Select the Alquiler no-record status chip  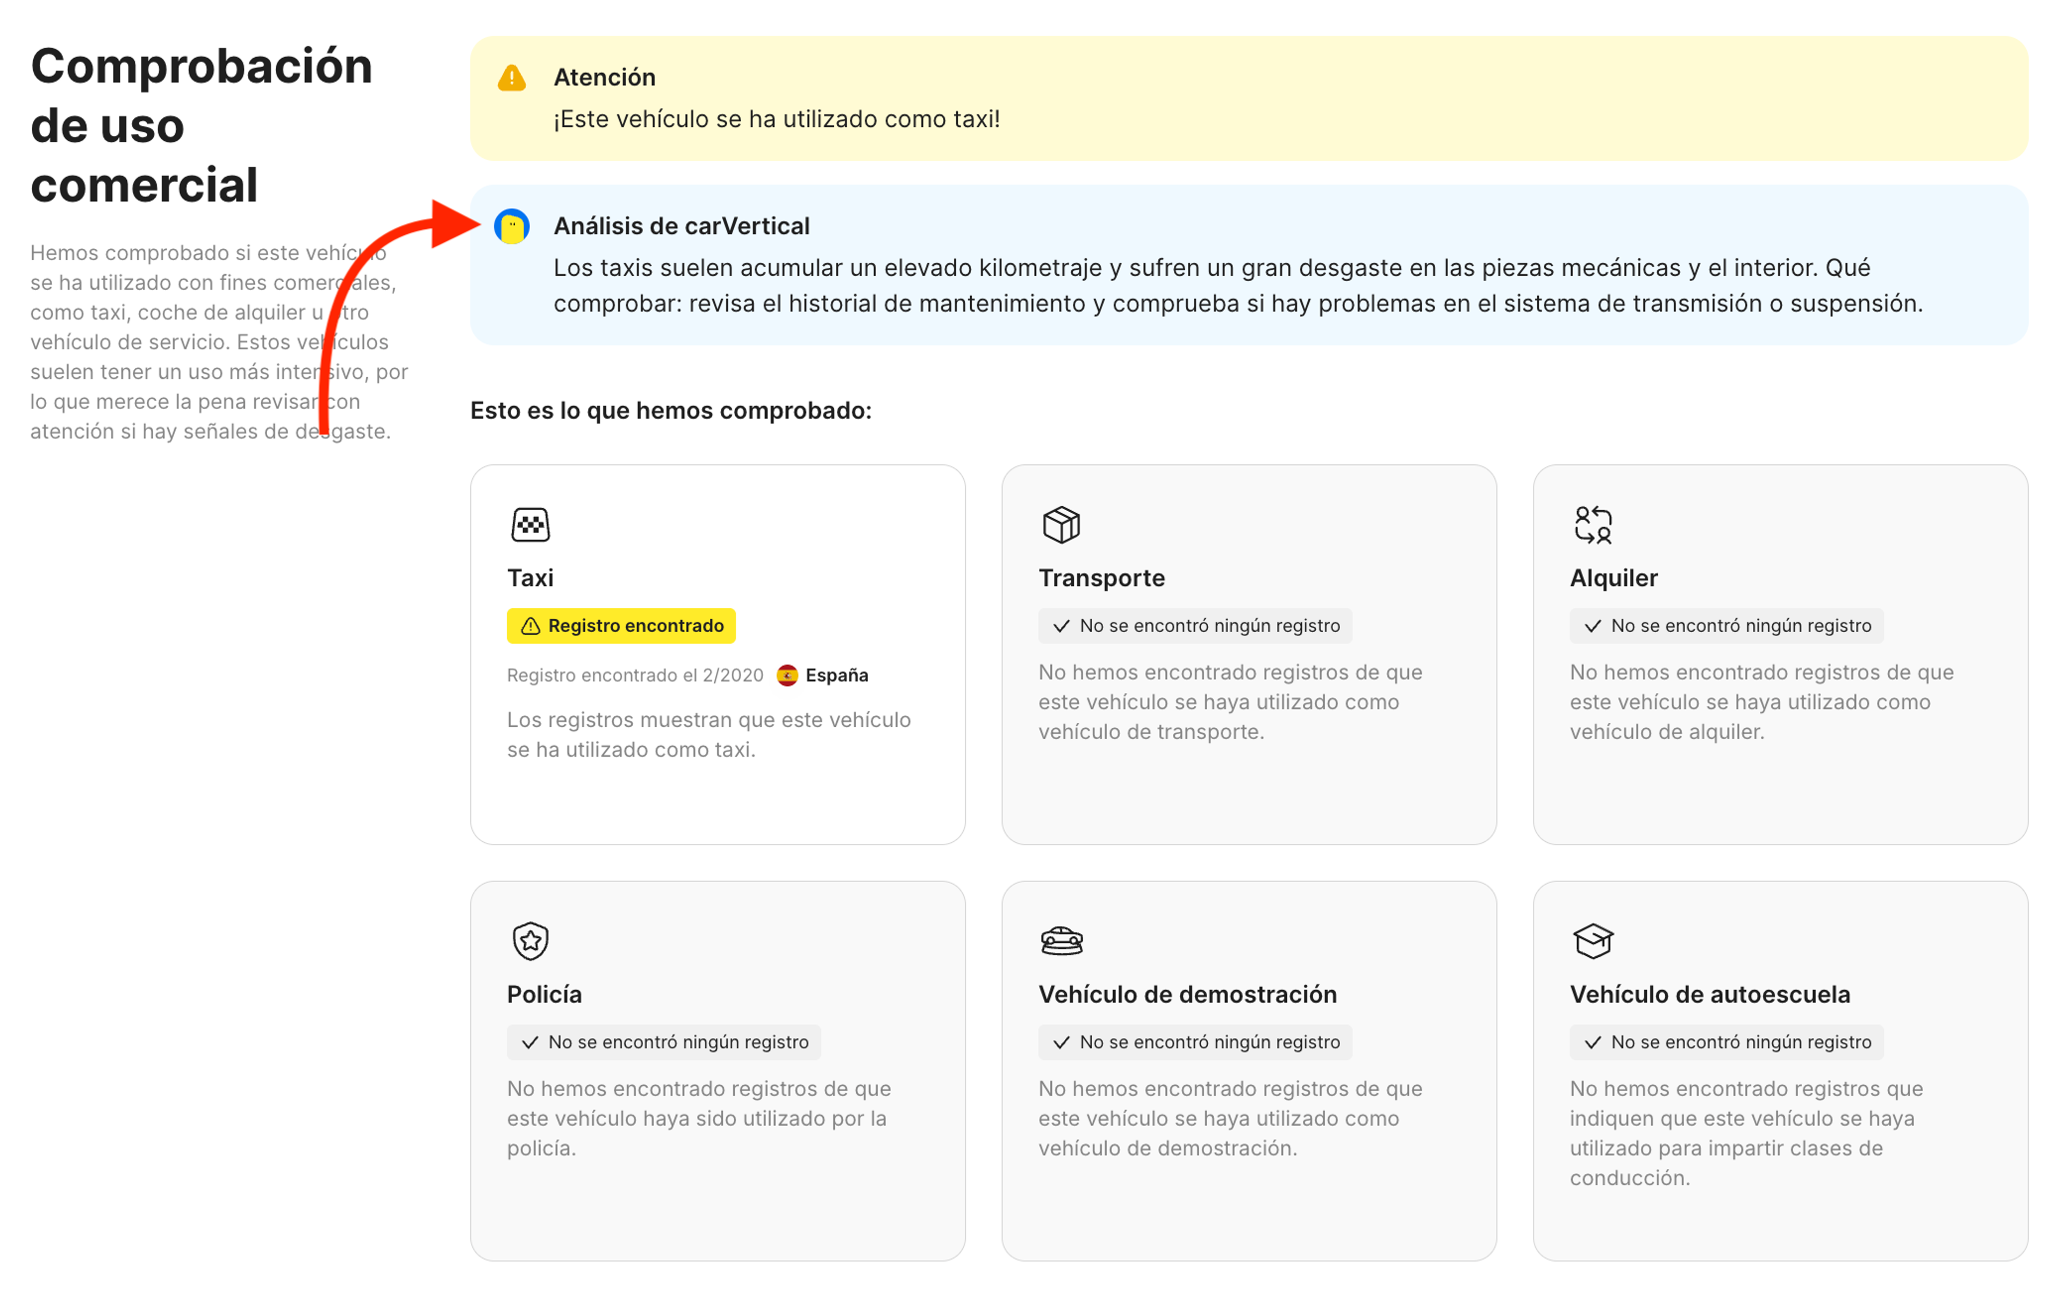tap(1726, 625)
